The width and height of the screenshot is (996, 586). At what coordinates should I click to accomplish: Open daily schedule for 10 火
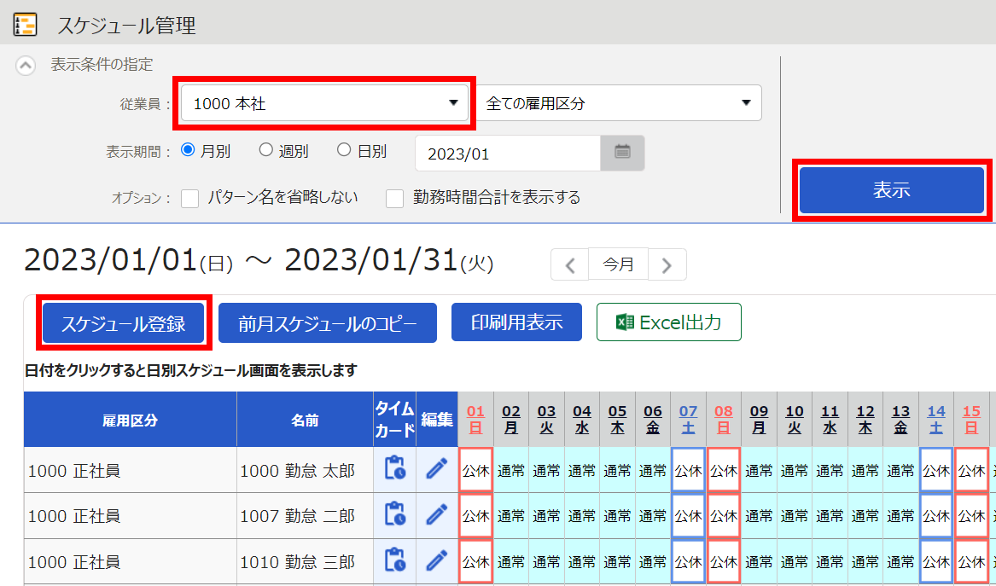(795, 420)
